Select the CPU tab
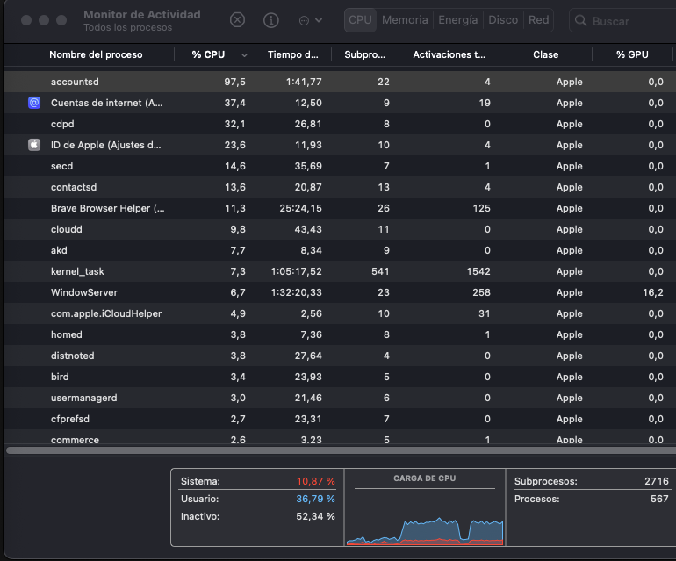The width and height of the screenshot is (676, 561). pyautogui.click(x=360, y=20)
